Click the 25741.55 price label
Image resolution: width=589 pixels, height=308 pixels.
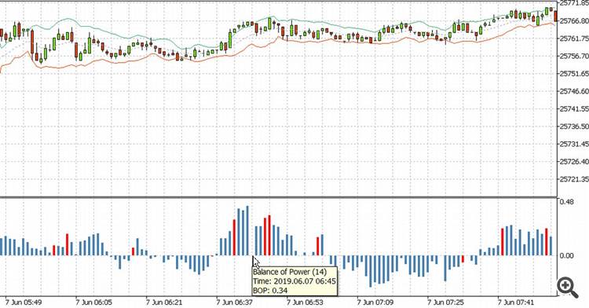point(574,109)
